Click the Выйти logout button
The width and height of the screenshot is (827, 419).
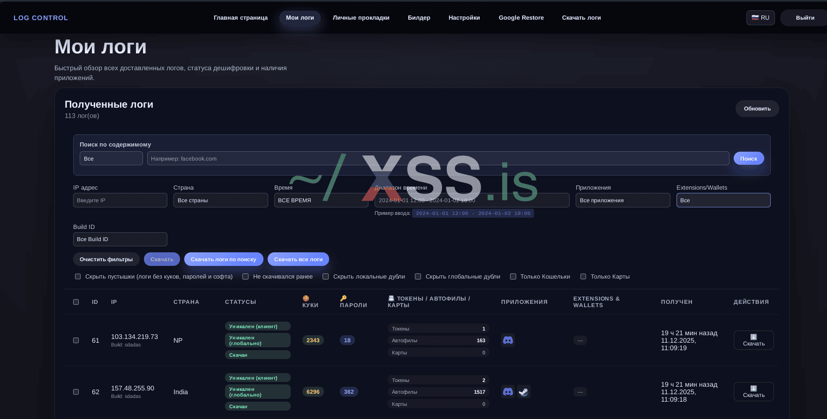click(x=805, y=18)
